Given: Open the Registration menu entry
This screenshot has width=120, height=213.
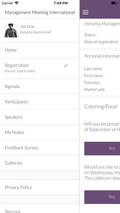Looking at the screenshot, I should point(40,68).
